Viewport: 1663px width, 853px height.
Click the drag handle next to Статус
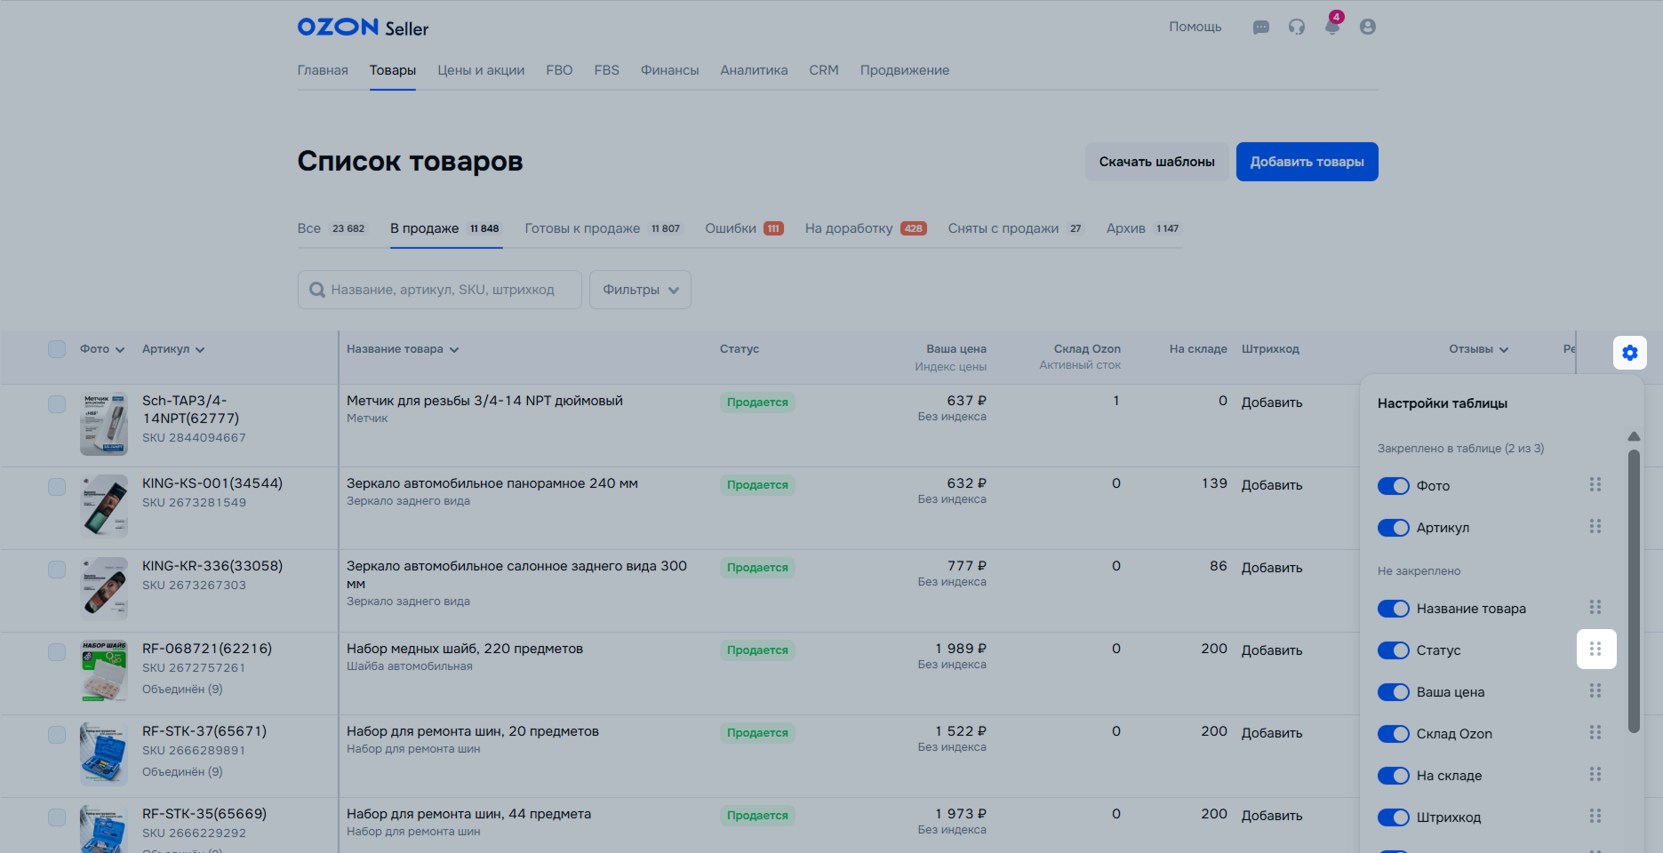pyautogui.click(x=1595, y=650)
